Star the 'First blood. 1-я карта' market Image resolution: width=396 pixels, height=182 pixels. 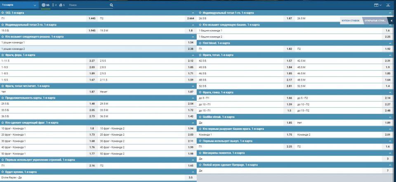[x=200, y=43]
